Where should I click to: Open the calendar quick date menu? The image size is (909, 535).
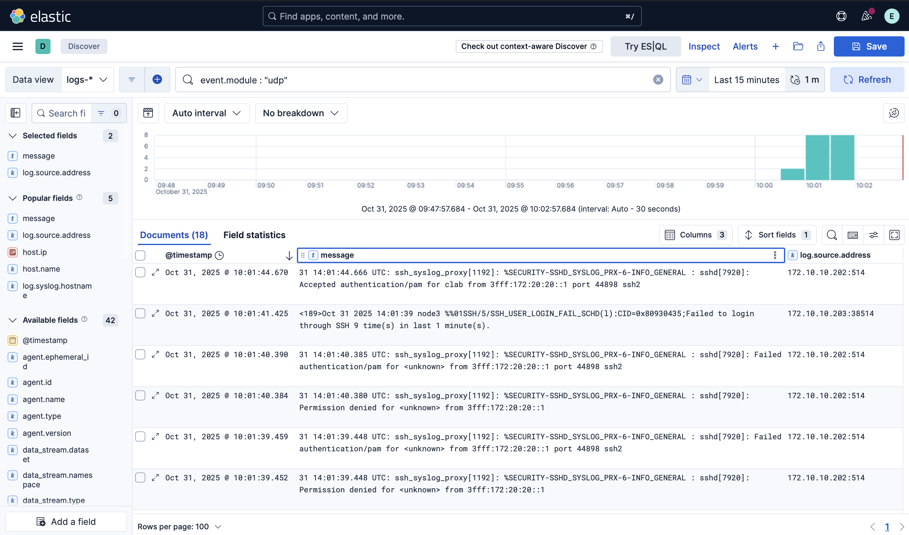[x=692, y=79]
